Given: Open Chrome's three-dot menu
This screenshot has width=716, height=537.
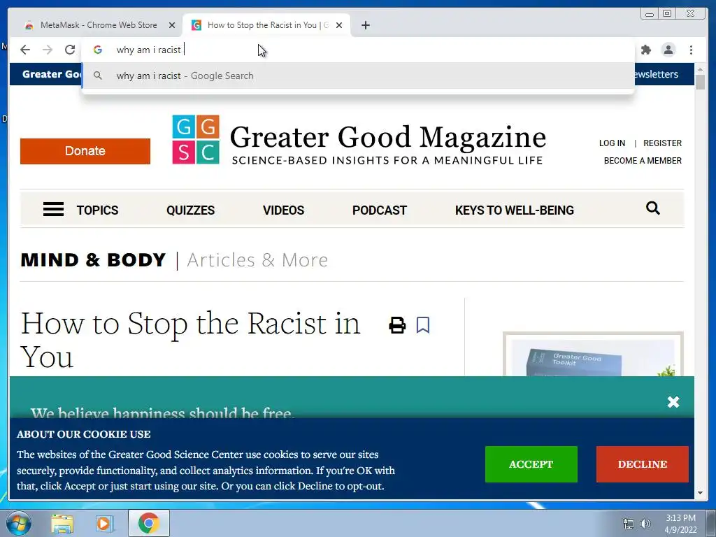Looking at the screenshot, I should (691, 50).
